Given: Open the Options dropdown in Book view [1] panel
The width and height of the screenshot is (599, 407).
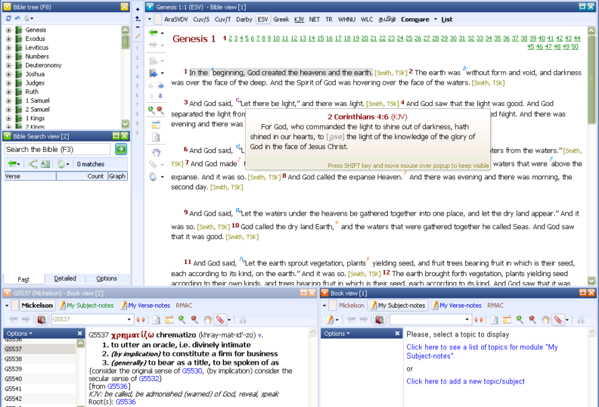Looking at the screenshot, I should click(x=337, y=333).
